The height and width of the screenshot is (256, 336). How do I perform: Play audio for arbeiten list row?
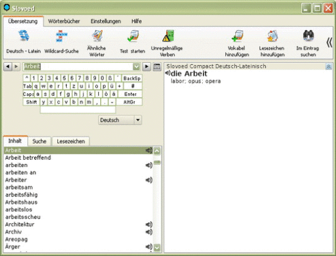[x=149, y=165]
